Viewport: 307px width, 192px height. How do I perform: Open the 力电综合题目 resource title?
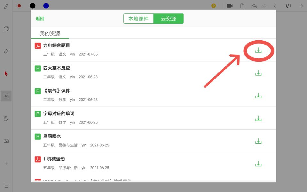pos(57,45)
